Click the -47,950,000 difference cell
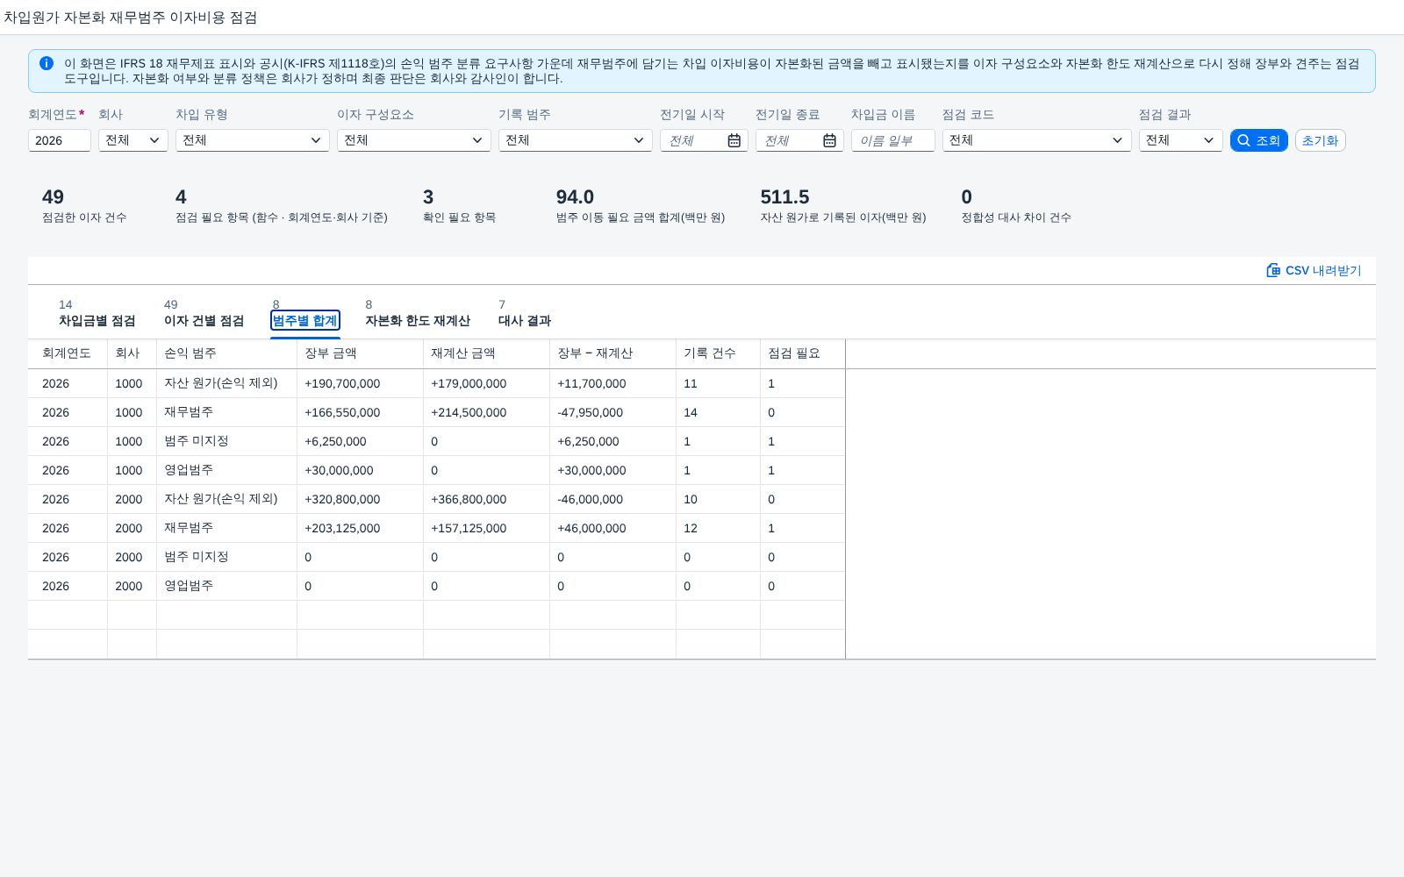This screenshot has height=877, width=1404. (x=612, y=412)
